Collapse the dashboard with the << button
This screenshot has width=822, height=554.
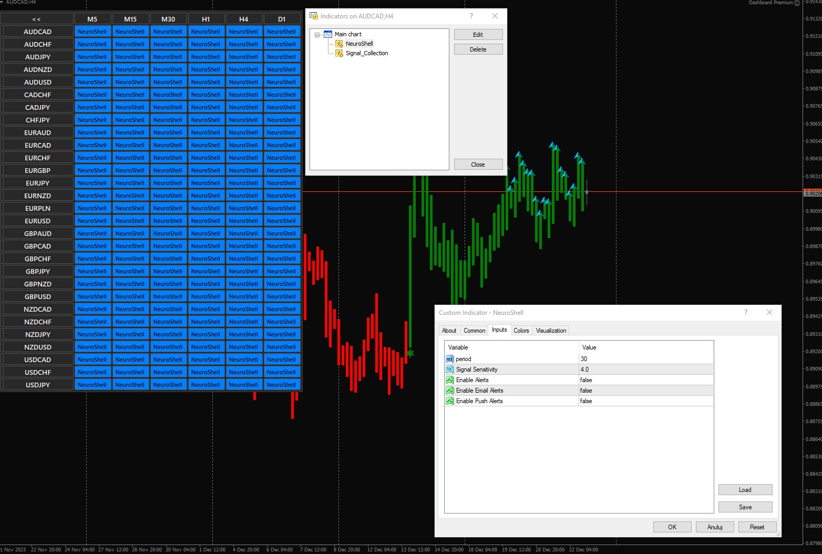click(x=37, y=19)
